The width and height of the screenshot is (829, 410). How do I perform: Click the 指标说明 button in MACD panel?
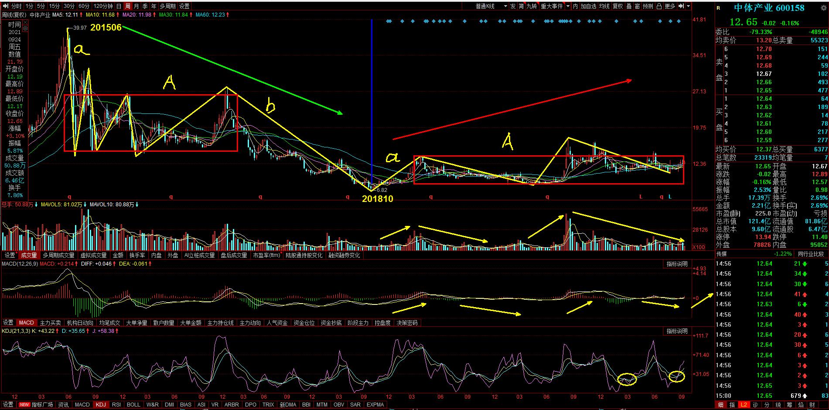(x=677, y=264)
